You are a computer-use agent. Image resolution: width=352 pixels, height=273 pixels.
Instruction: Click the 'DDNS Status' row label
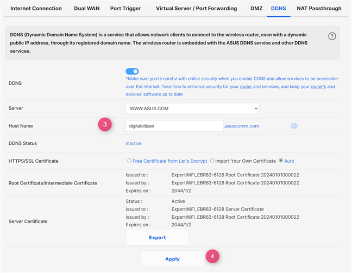(23, 143)
